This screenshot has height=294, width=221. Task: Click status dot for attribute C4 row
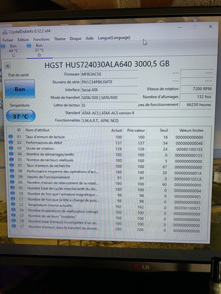click(13, 210)
